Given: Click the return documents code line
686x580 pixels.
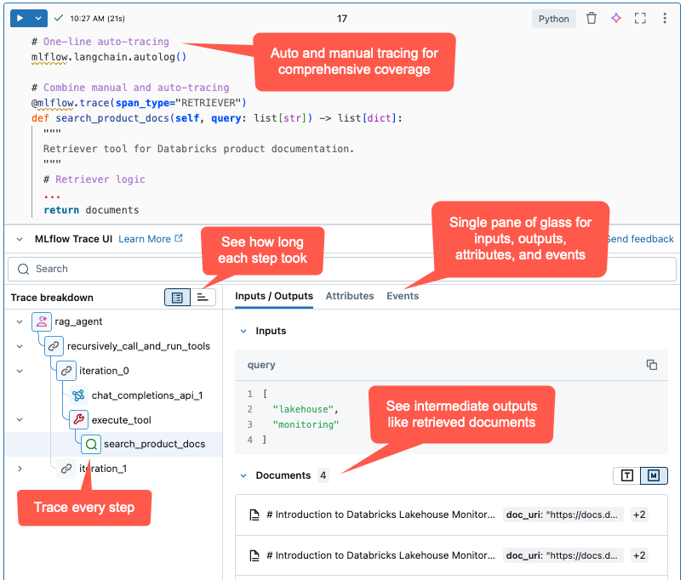Looking at the screenshot, I should point(91,210).
